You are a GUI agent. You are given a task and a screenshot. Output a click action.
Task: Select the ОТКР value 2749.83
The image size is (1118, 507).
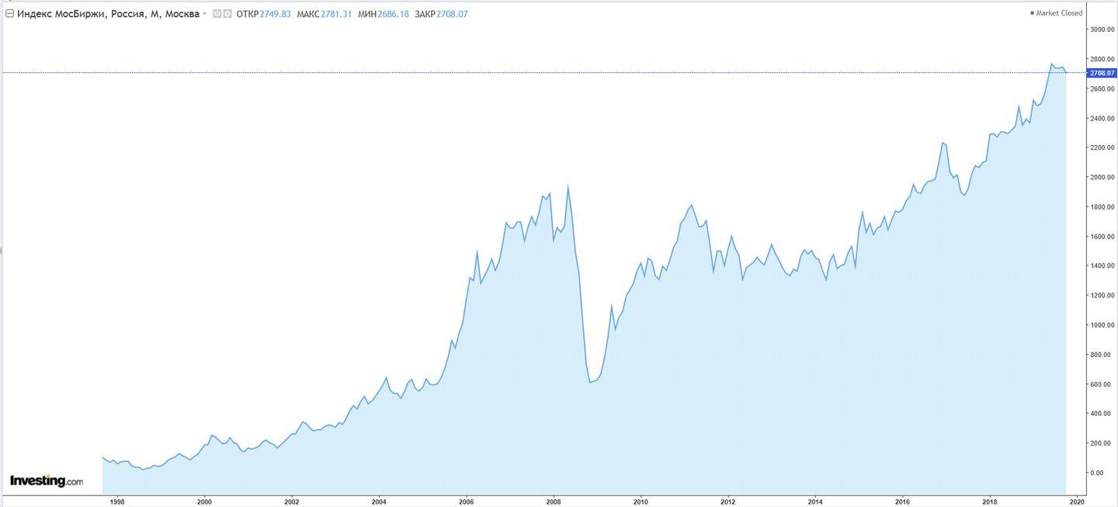click(275, 14)
